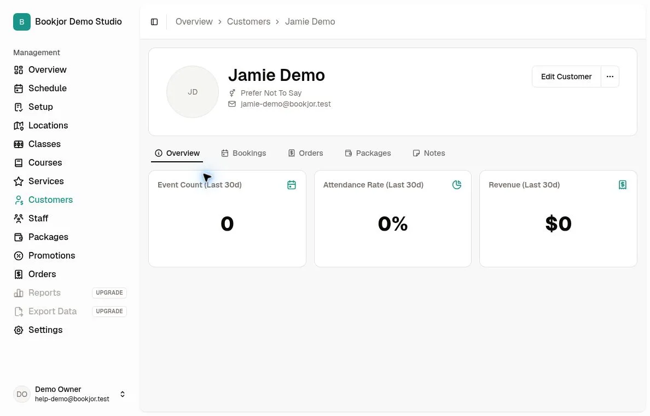The width and height of the screenshot is (650, 416).
Task: Click the UPGRADE badge next to Reports
Action: click(x=109, y=293)
